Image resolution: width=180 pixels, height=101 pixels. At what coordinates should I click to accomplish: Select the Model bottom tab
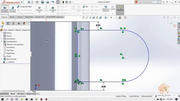pos(13,94)
